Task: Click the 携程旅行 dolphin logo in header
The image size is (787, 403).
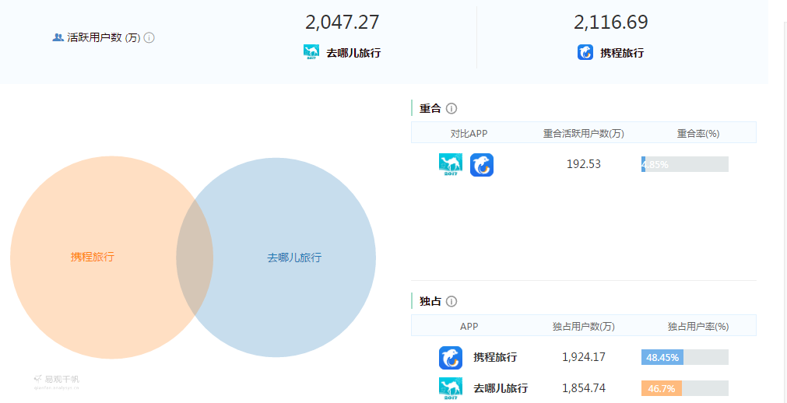Action: tap(585, 52)
